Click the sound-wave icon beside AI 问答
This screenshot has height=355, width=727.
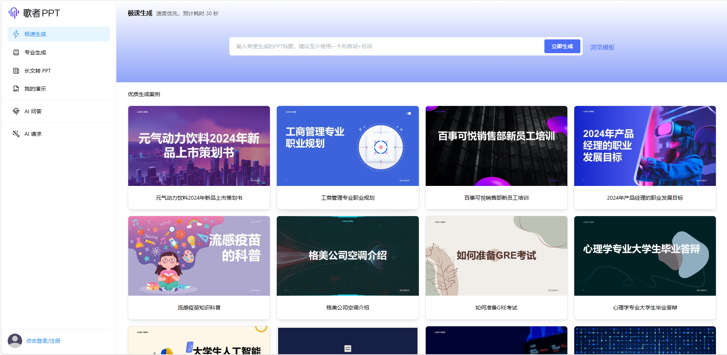pyautogui.click(x=16, y=111)
